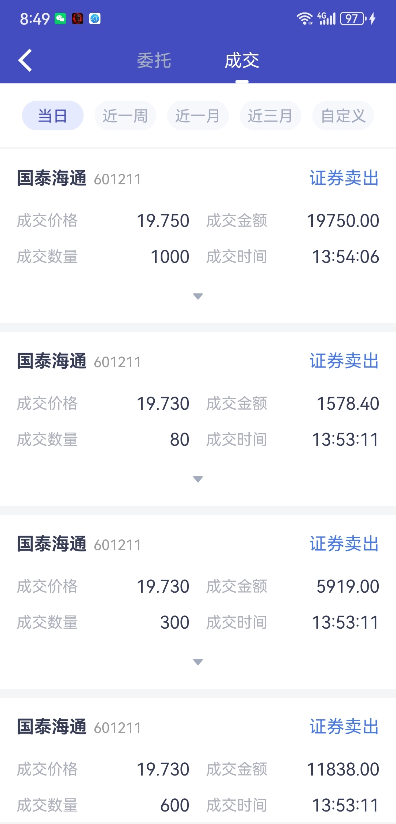Image resolution: width=396 pixels, height=824 pixels.
Task: Select the 当日 date filter
Action: (x=53, y=116)
